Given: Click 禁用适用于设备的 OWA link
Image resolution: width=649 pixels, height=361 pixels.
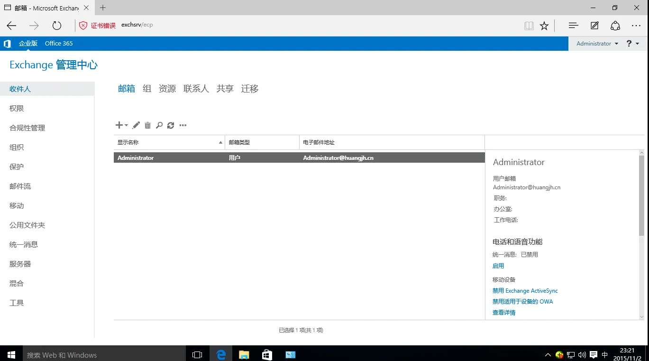Looking at the screenshot, I should [523, 302].
